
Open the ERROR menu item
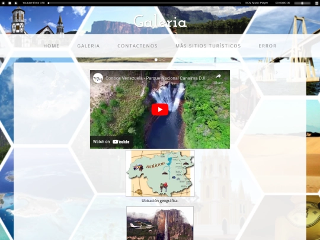(267, 46)
